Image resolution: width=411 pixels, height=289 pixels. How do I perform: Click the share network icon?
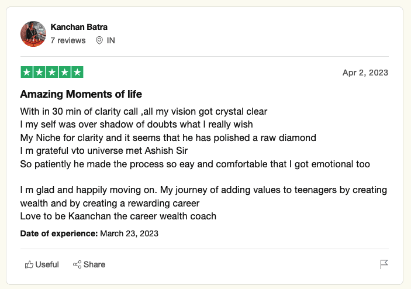coord(77,264)
